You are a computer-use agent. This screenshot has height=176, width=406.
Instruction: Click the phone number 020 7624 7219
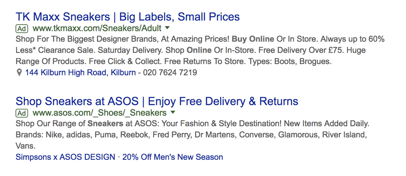pos(170,73)
